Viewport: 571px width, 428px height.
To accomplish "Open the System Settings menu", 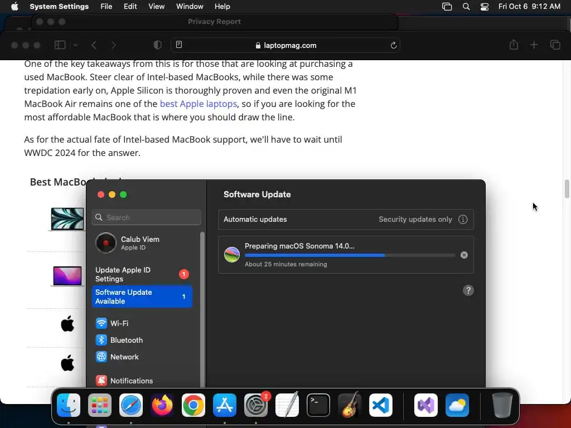I will point(59,7).
